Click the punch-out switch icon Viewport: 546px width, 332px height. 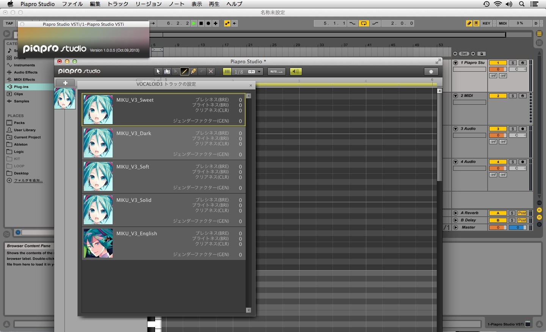[x=375, y=23]
